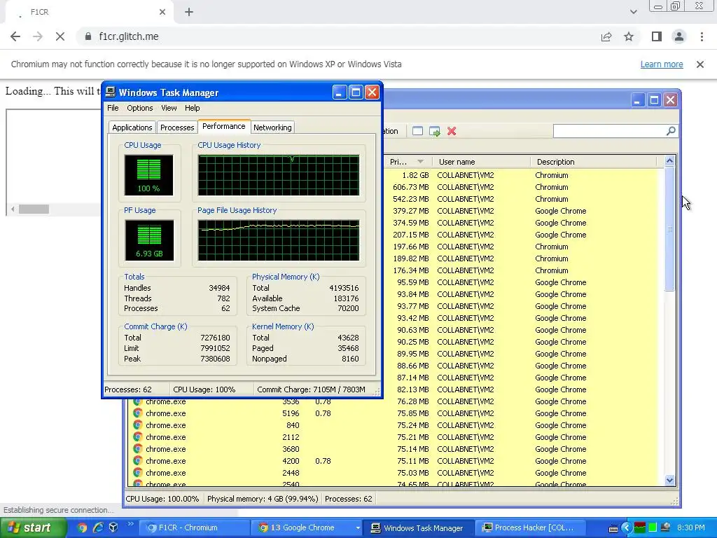
Task: Select chrome.exe with PID 4200
Action: tap(396, 461)
